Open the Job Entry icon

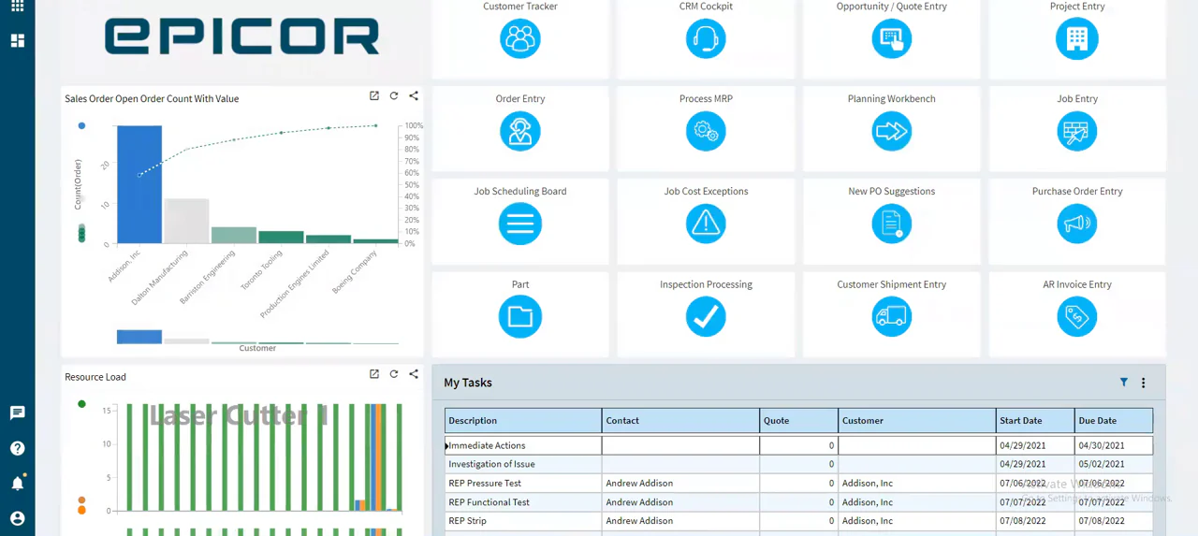1077,131
